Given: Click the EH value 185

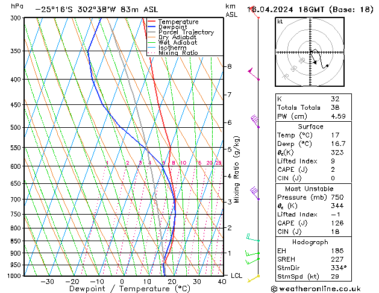Looking at the screenshot, I should (337, 251).
